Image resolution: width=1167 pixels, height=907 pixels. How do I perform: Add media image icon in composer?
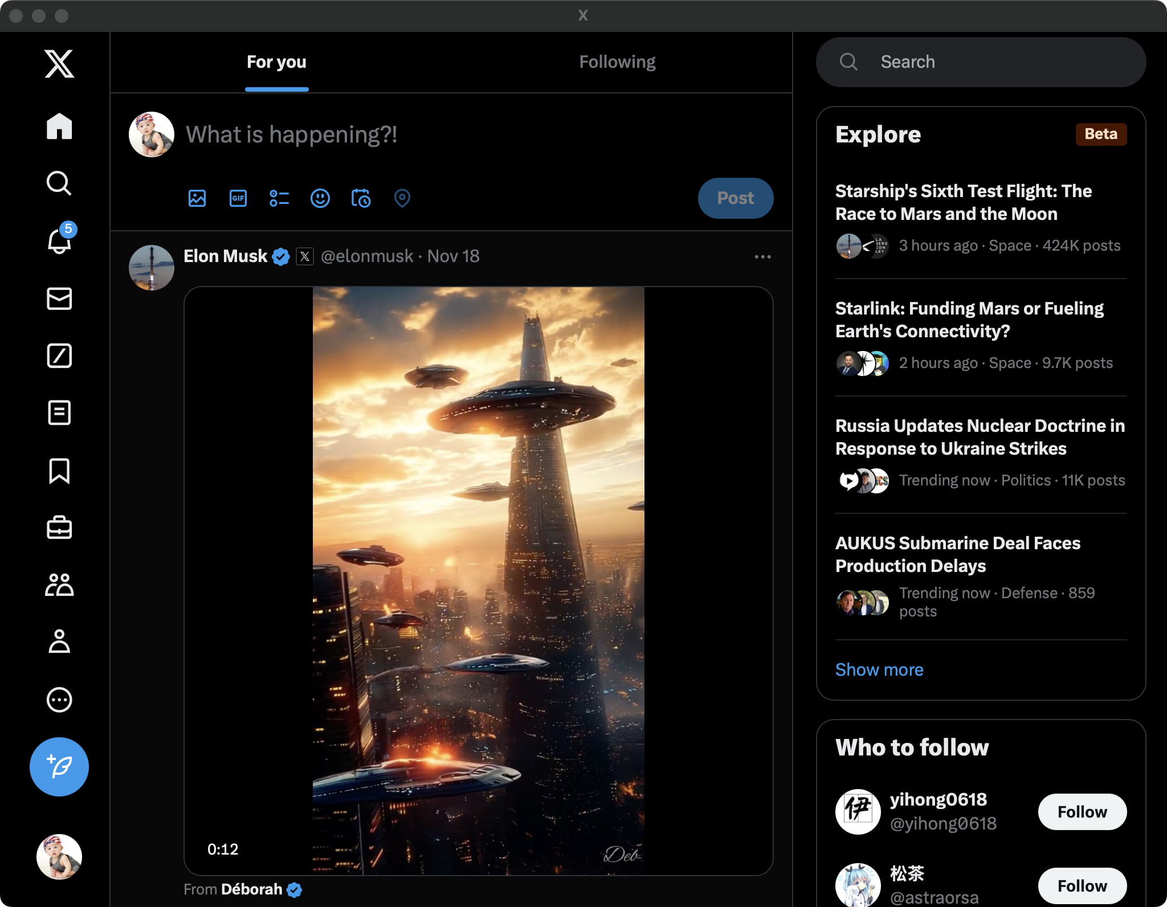click(x=197, y=198)
